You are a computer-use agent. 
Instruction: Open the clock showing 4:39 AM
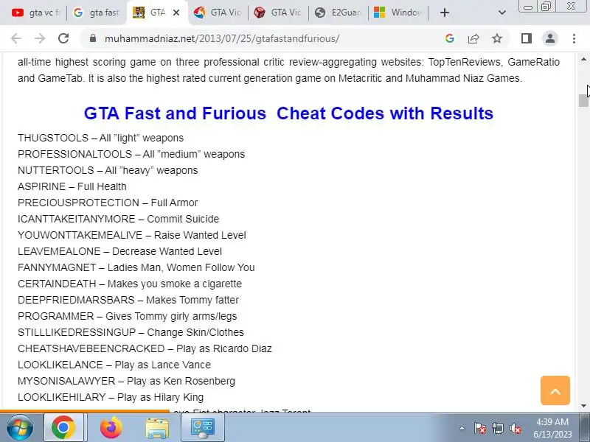click(x=552, y=428)
